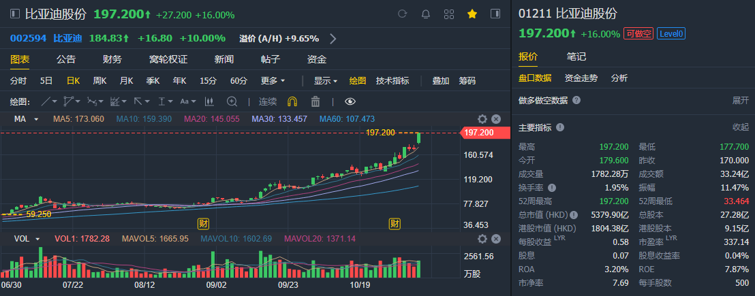Collapse 主要指标 with 收起

click(x=741, y=127)
